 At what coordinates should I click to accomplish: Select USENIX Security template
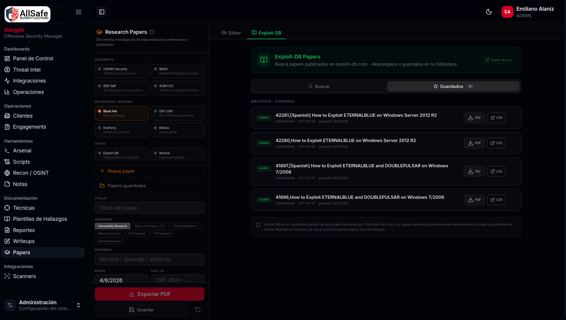122,71
